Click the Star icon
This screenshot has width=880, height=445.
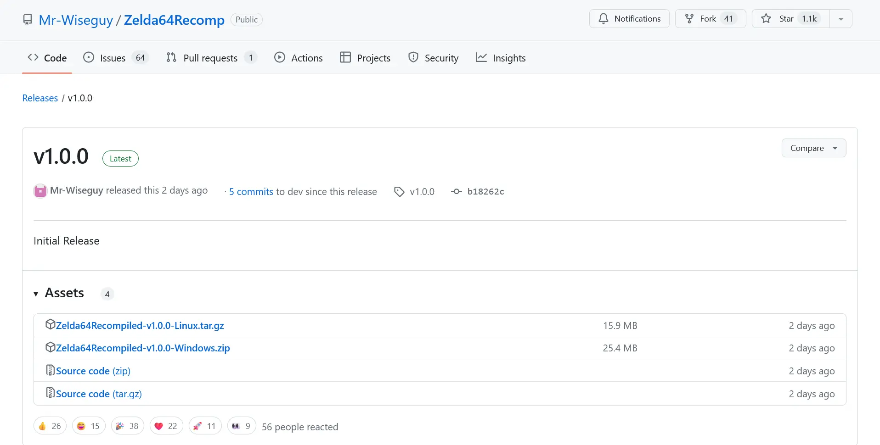766,19
